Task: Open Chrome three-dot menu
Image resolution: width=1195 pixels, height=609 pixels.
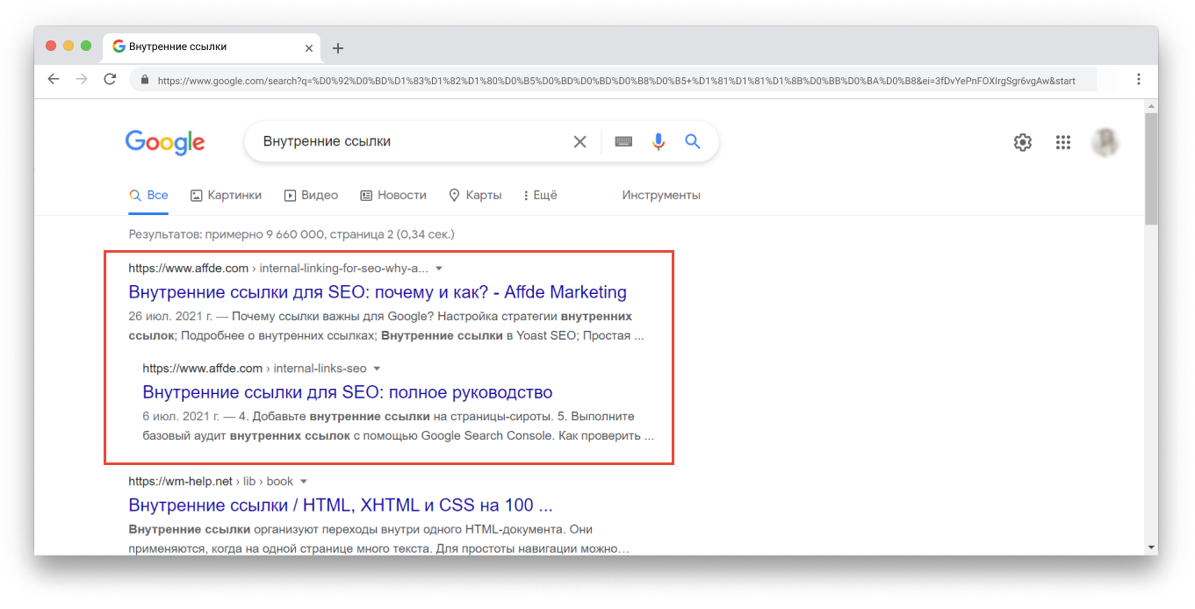Action: pos(1139,79)
